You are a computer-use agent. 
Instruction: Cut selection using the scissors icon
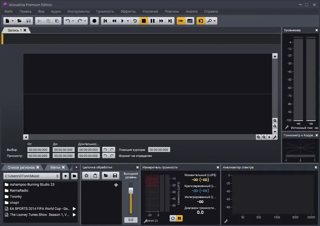(39, 21)
